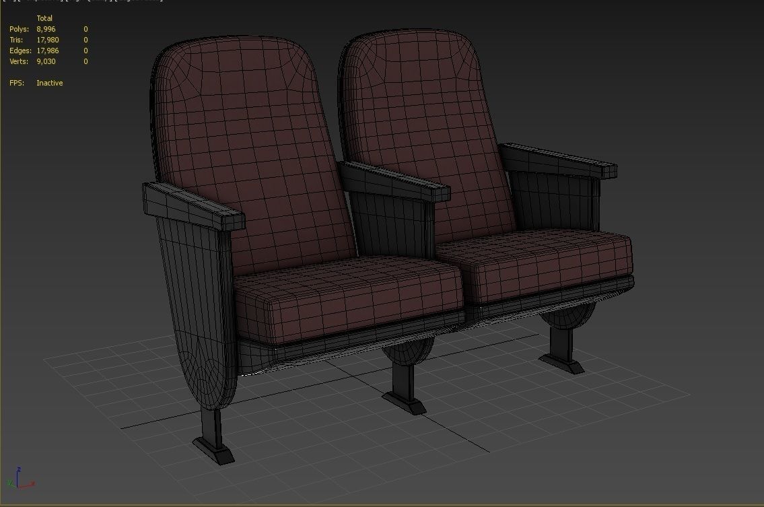Viewport: 764px width, 507px height.
Task: Click the FPS Inactive status text
Action: tap(50, 83)
